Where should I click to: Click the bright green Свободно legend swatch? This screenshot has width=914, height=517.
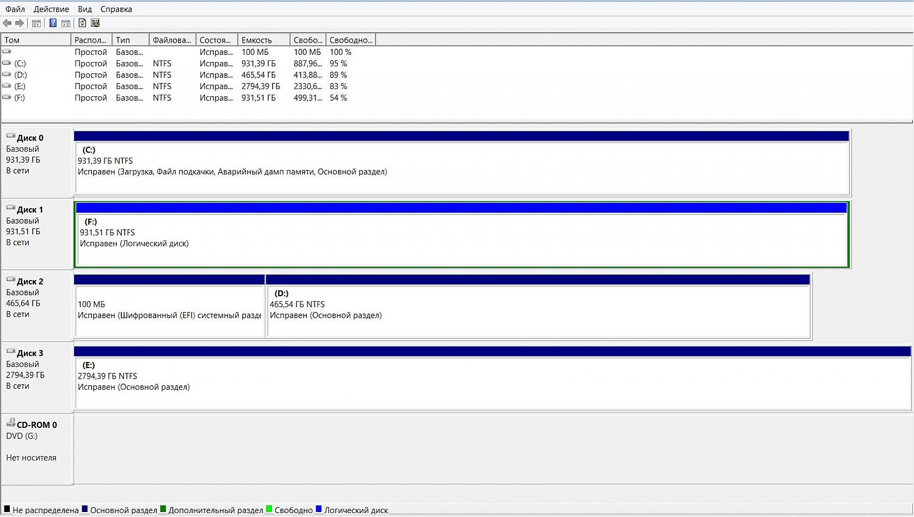coord(269,509)
